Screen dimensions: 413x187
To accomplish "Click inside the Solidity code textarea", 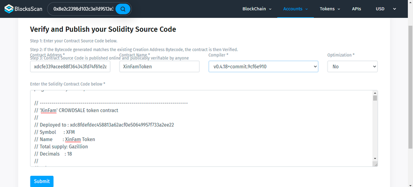I will coord(201,128).
